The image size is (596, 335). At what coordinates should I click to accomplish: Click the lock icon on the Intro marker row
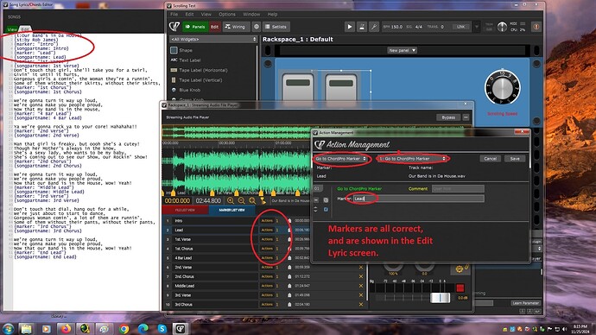coord(289,221)
